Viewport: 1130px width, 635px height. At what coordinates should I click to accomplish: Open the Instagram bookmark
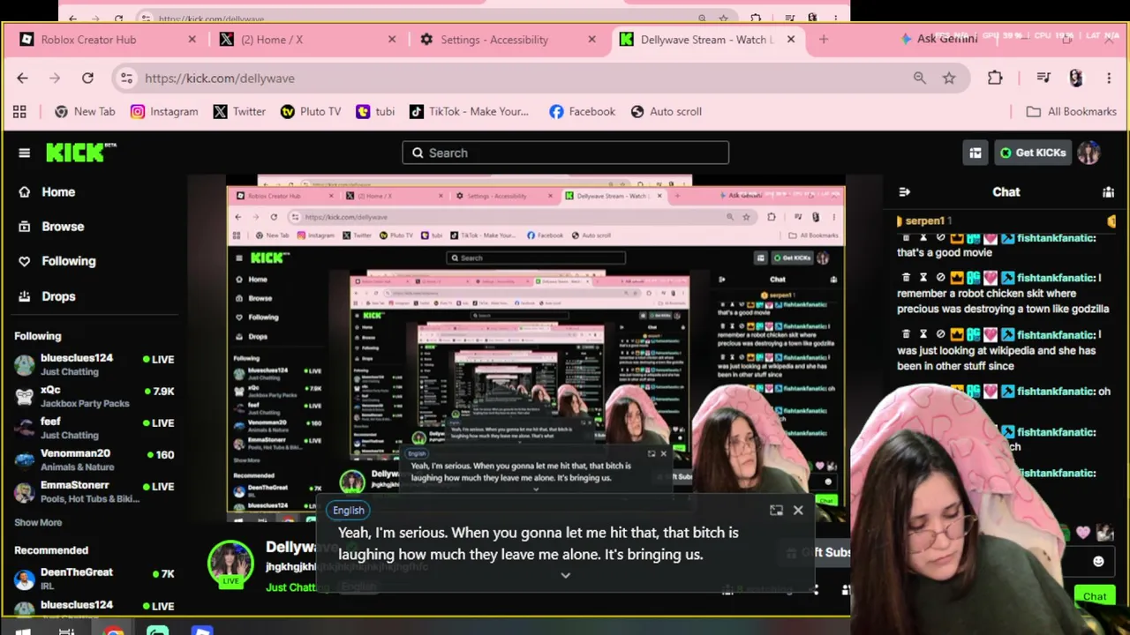(164, 111)
